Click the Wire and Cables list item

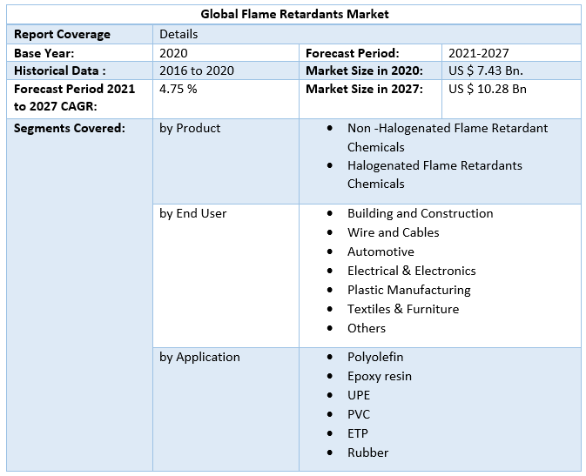tap(393, 232)
